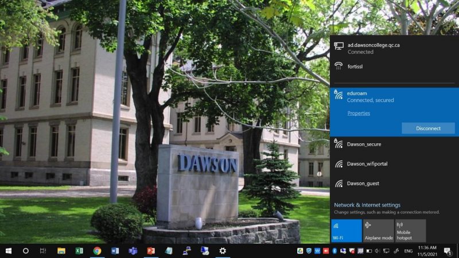Screen dimensions: 459x258
Task: Open Microsoft Word from taskbar
Action: tap(115, 251)
